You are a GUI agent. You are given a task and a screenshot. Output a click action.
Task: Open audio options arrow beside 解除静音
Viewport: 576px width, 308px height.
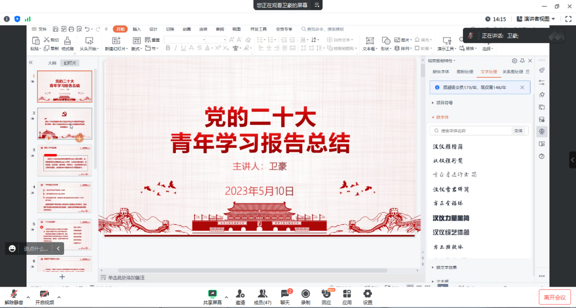tap(28, 298)
